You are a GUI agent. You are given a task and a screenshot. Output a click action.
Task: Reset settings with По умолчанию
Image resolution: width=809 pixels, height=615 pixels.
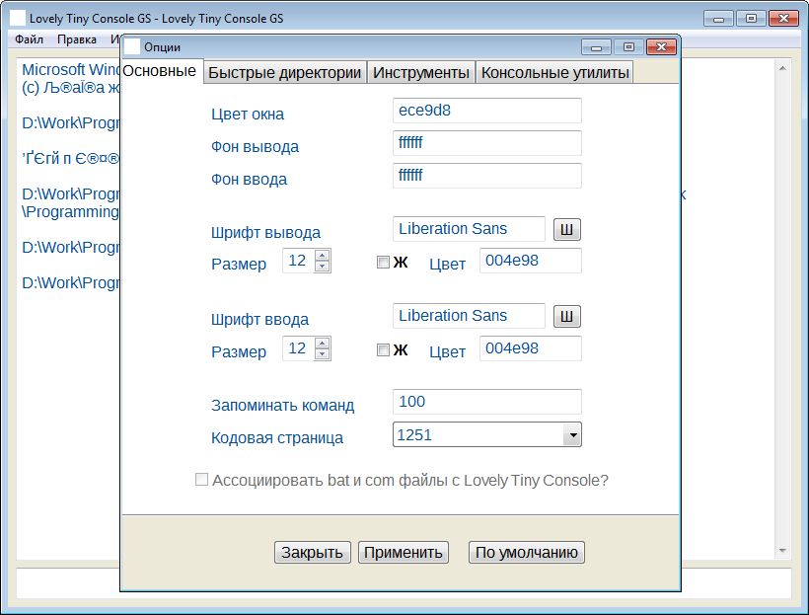coord(526,553)
